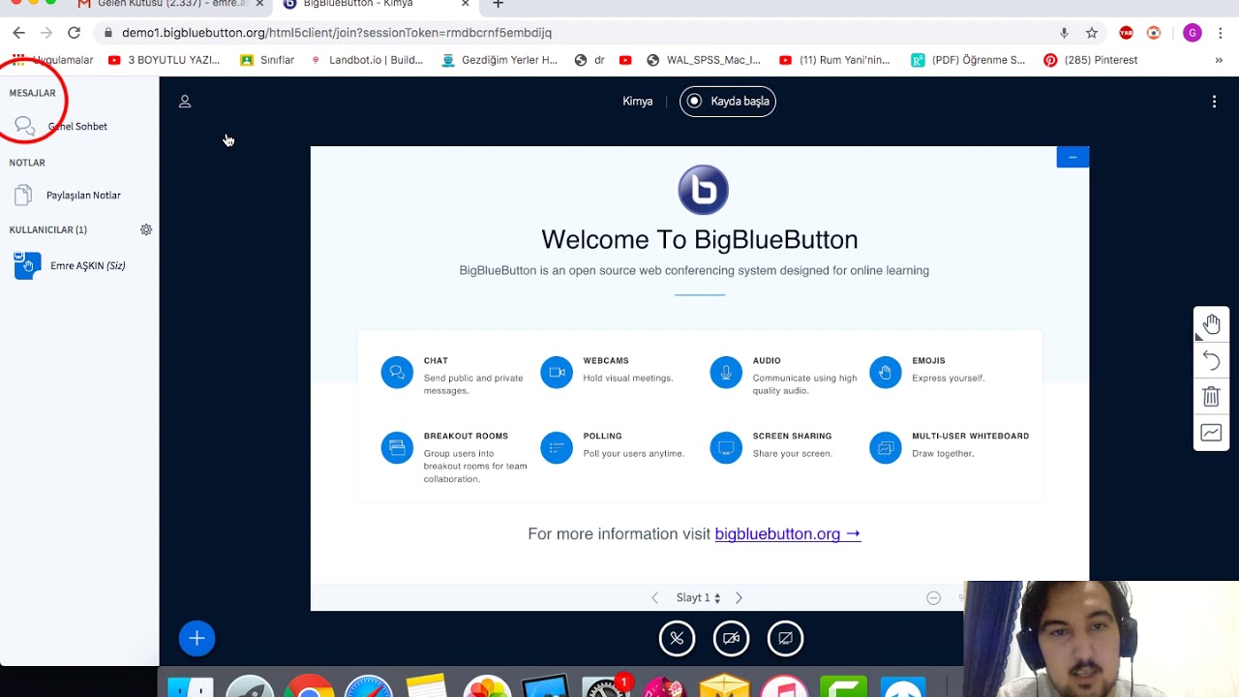1239x697 pixels.
Task: Click the Kimya meeting title
Action: click(x=638, y=102)
